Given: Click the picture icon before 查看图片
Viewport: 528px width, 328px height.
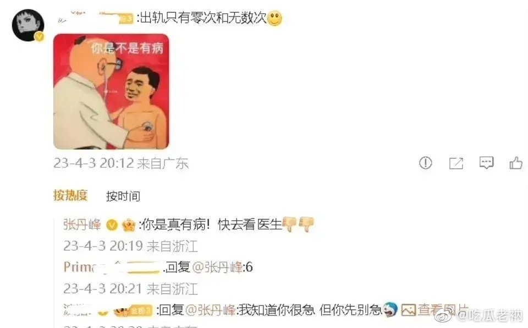Looking at the screenshot, I should click(x=408, y=310).
